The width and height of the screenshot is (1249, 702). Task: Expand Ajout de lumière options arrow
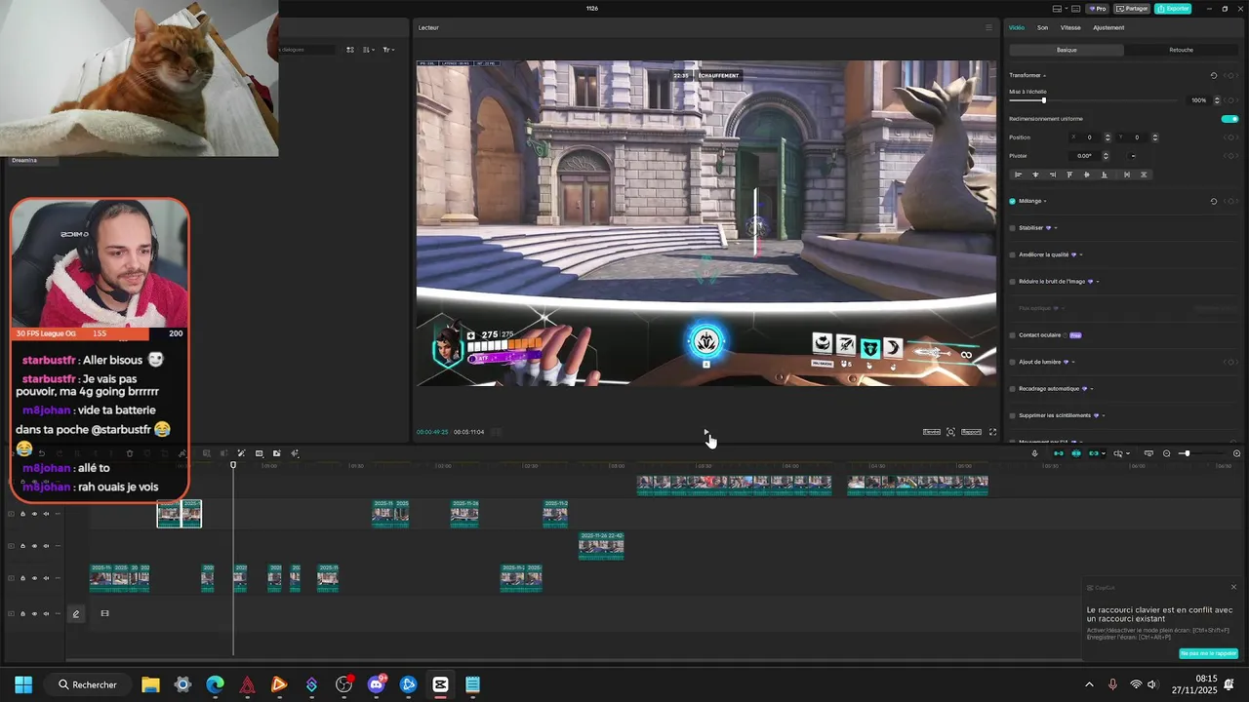[x=1074, y=362]
